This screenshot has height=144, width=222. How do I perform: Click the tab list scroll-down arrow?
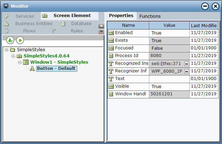[101, 32]
